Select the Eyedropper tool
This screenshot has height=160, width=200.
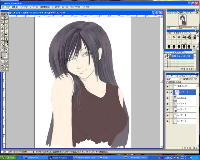tap(7, 45)
